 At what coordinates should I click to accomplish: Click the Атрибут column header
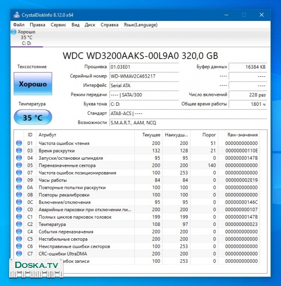pyautogui.click(x=85, y=135)
